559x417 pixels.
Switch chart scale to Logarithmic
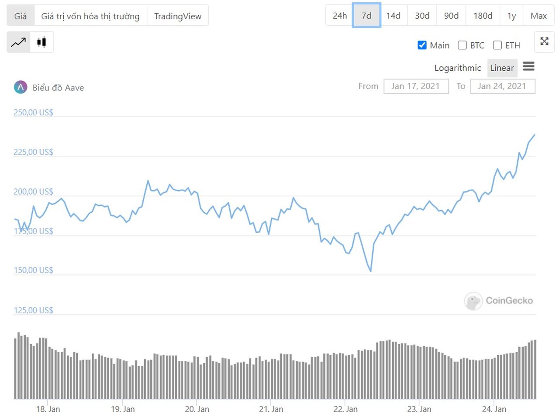[x=458, y=68]
